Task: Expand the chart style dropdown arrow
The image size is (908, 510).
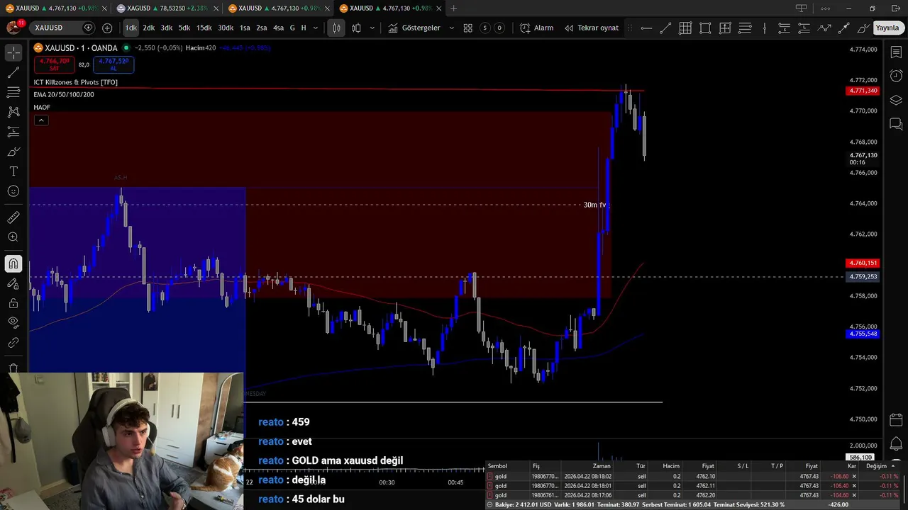Action: click(x=372, y=28)
